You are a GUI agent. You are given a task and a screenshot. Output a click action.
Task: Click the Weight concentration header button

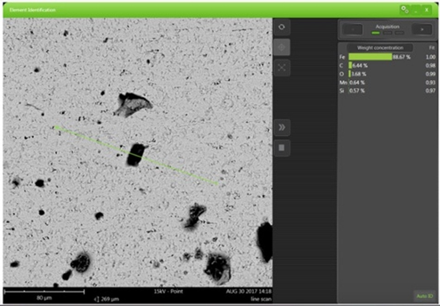(380, 48)
